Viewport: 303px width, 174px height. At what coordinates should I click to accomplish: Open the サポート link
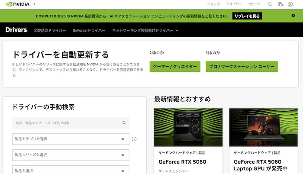tap(255, 4)
